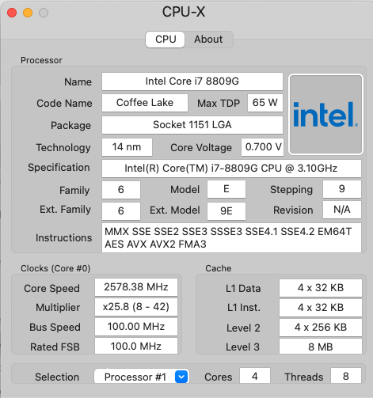Click the Ext. Model value 9E

[226, 211]
